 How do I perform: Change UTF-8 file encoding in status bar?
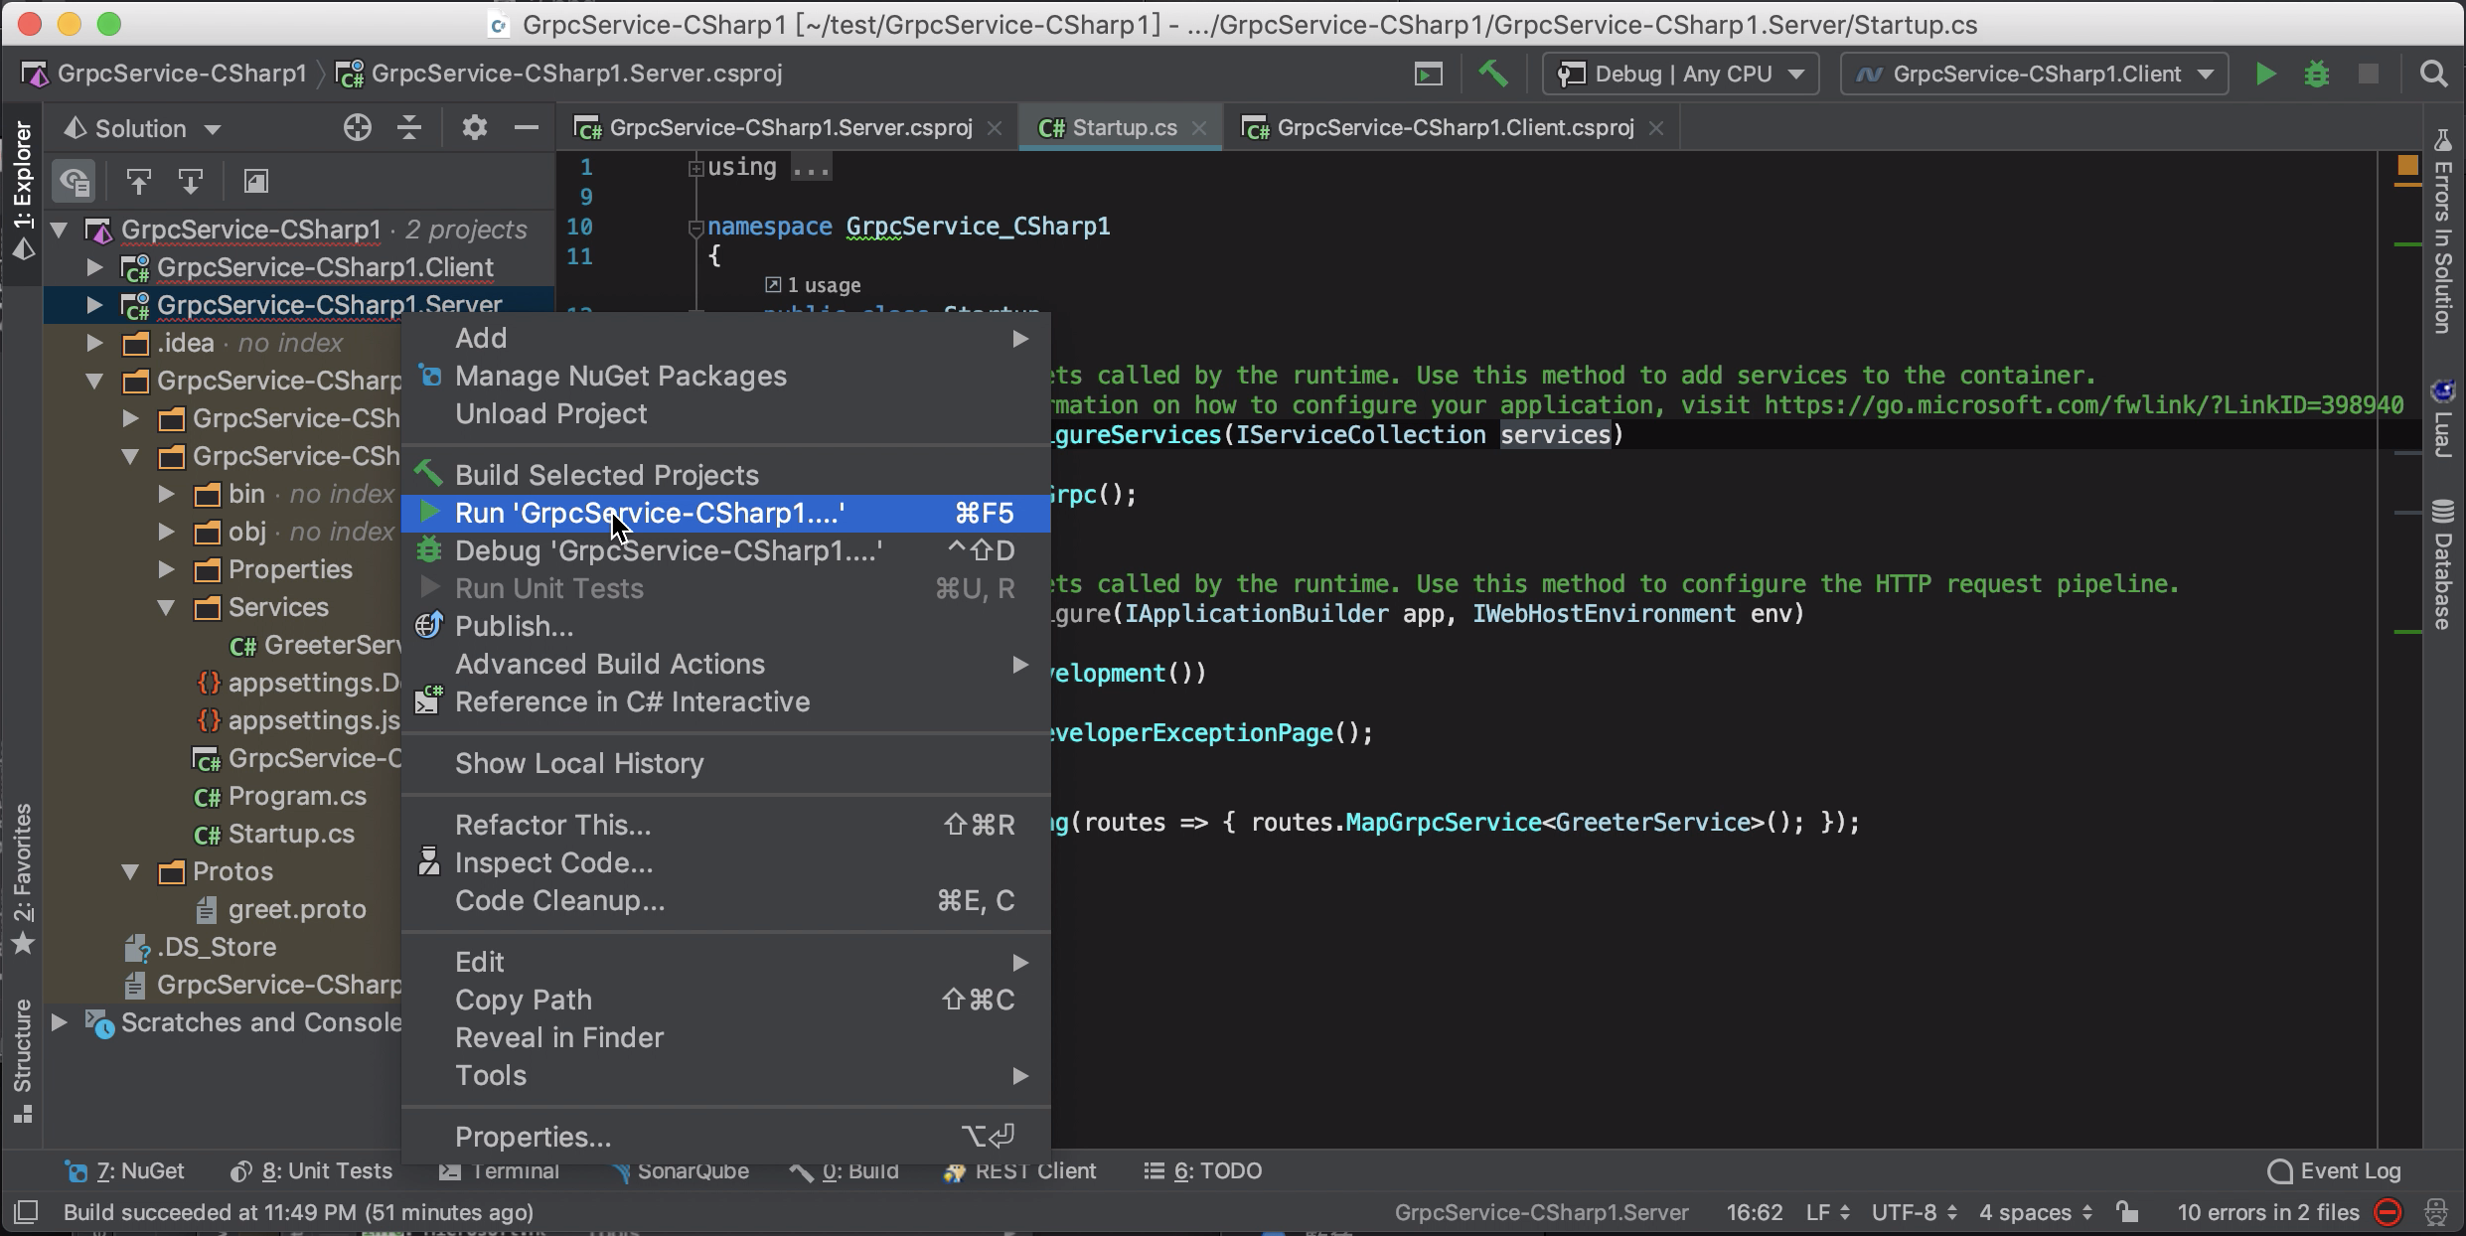[1914, 1212]
